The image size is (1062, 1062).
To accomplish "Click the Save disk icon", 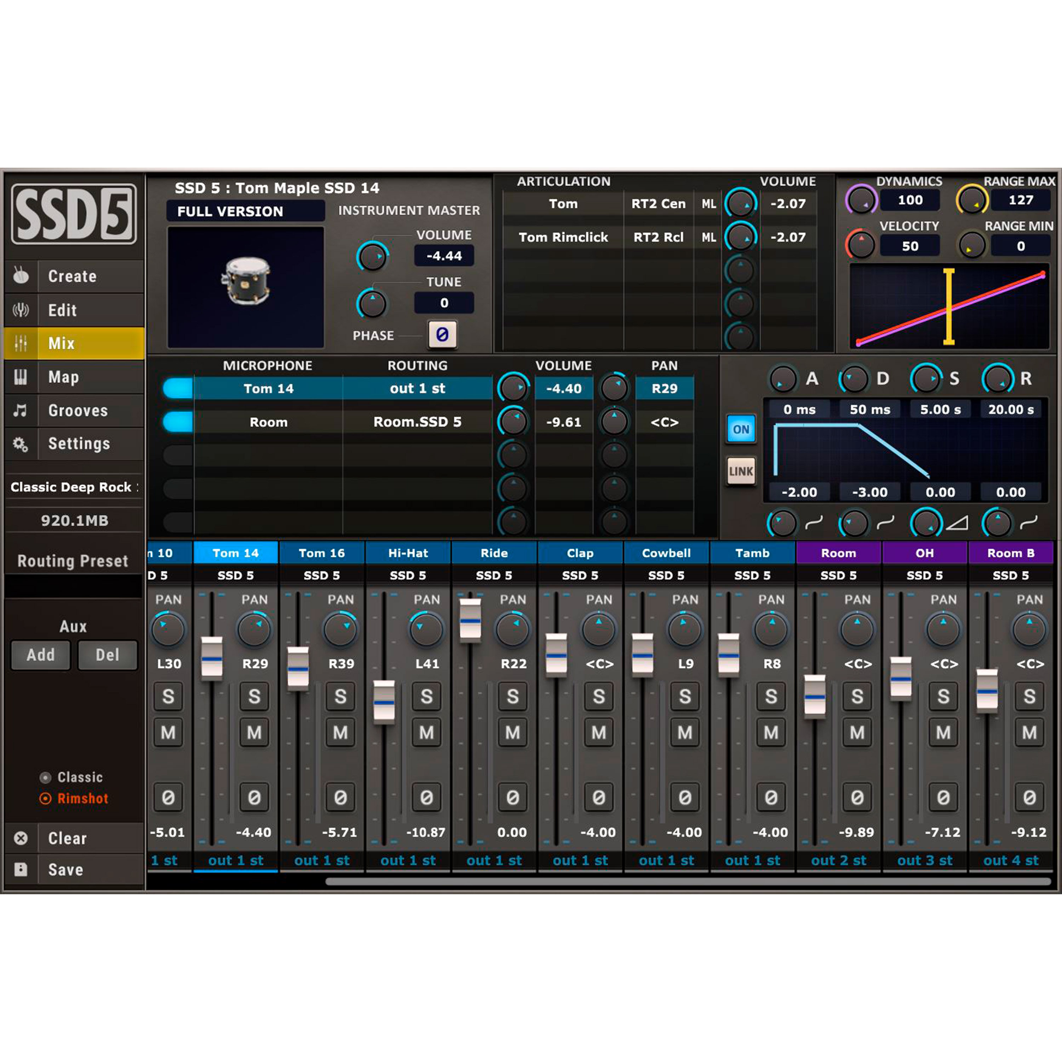I will [21, 869].
